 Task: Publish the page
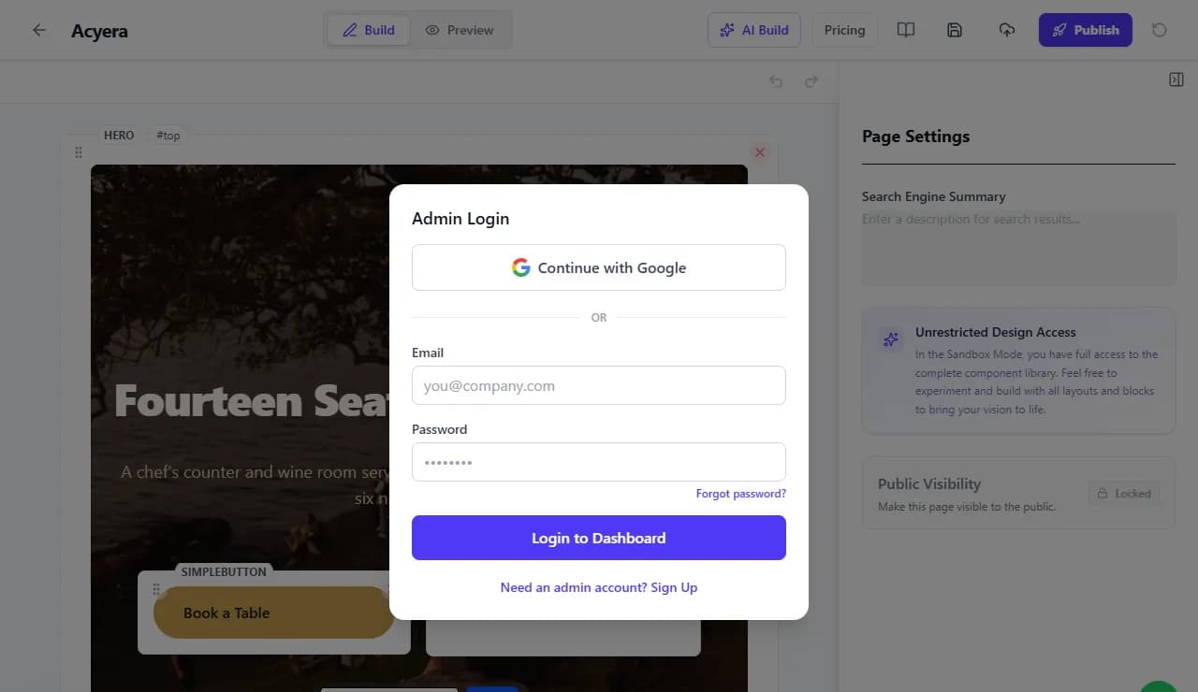pos(1086,30)
